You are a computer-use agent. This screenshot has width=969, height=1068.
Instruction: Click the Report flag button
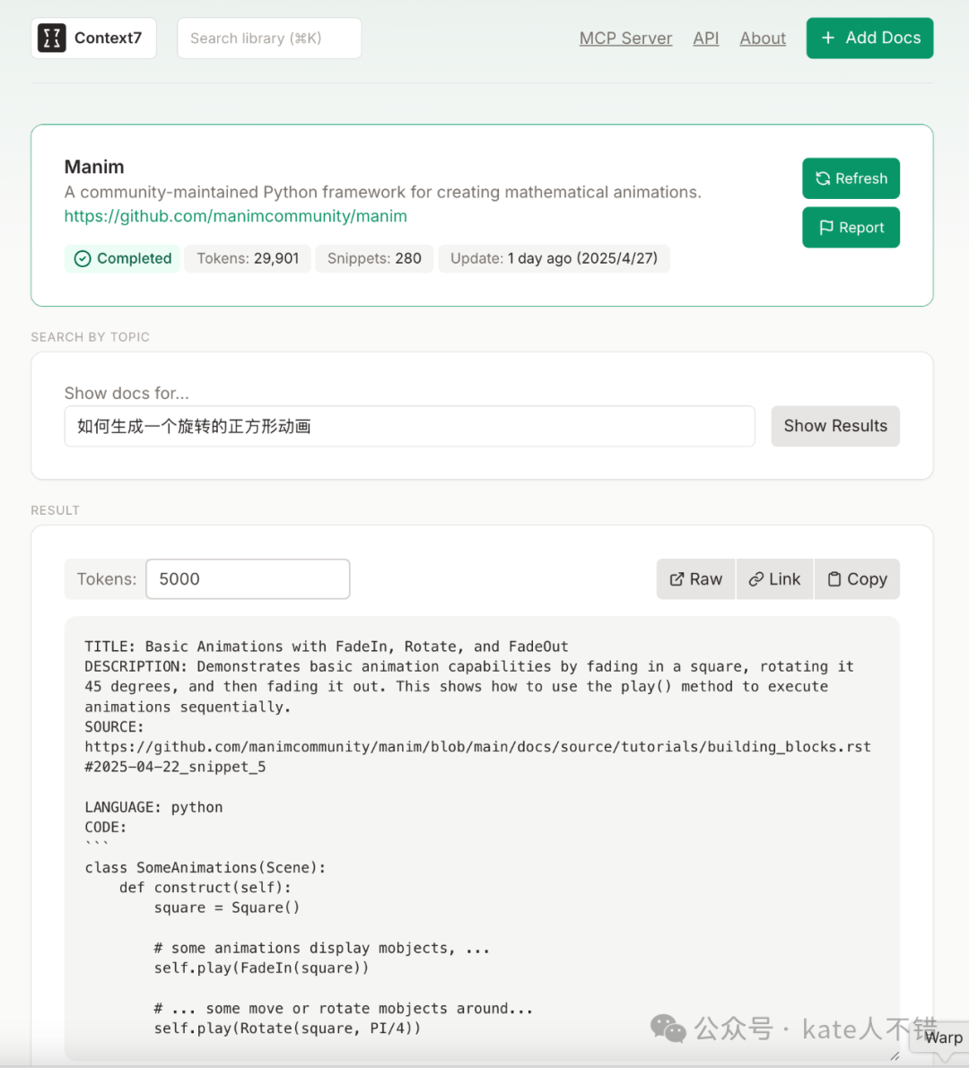(x=851, y=228)
